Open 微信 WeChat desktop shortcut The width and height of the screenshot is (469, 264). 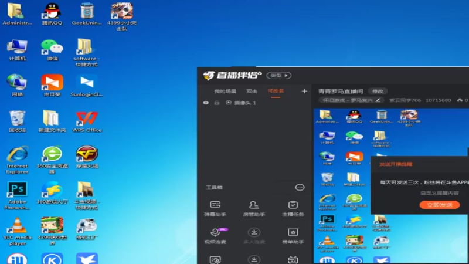tap(52, 50)
